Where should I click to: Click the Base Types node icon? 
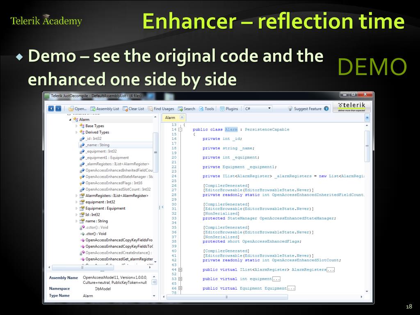pyautogui.click(x=82, y=126)
